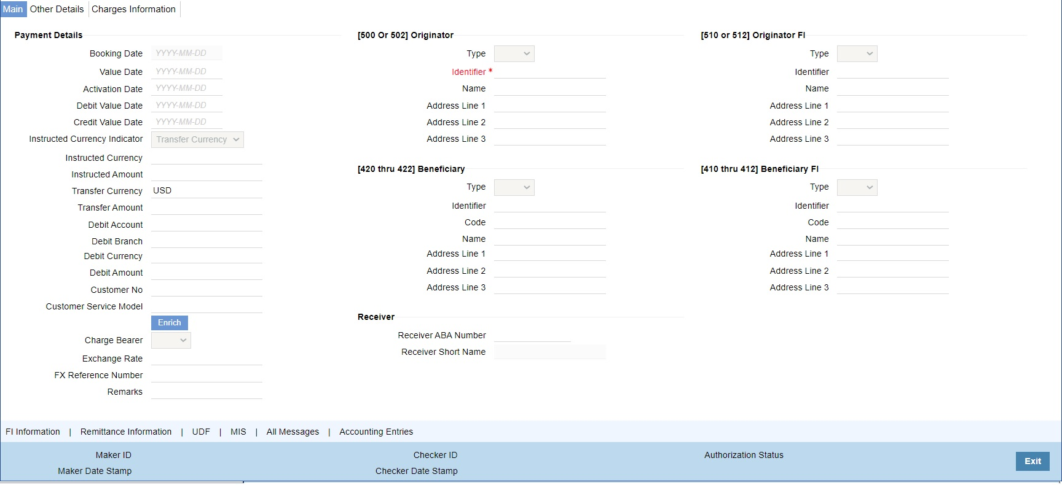Click the Receiver Short Name field

550,352
